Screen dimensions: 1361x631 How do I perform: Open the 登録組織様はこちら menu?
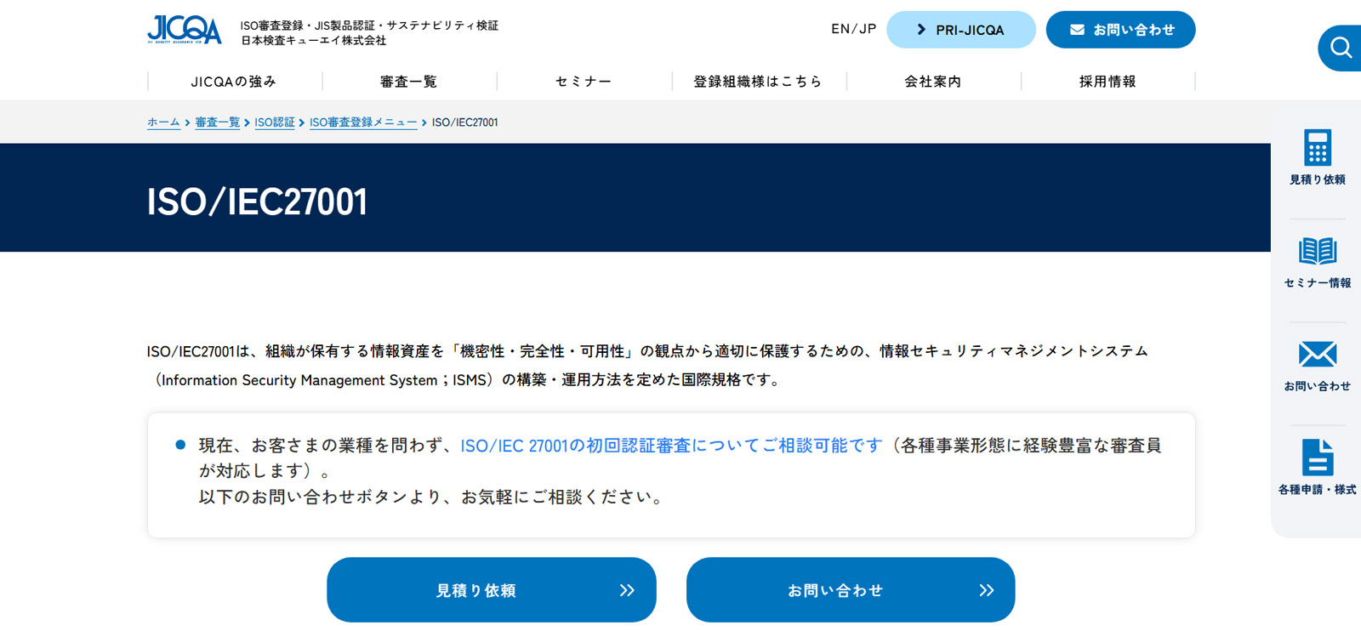pyautogui.click(x=758, y=82)
